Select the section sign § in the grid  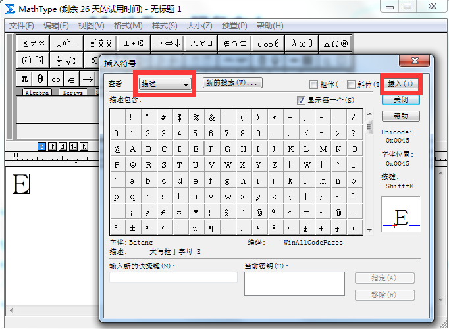tap(226, 213)
